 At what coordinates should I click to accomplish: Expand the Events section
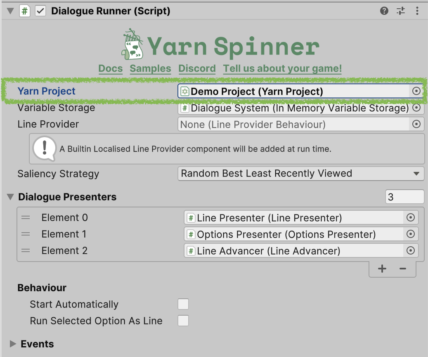coord(13,344)
